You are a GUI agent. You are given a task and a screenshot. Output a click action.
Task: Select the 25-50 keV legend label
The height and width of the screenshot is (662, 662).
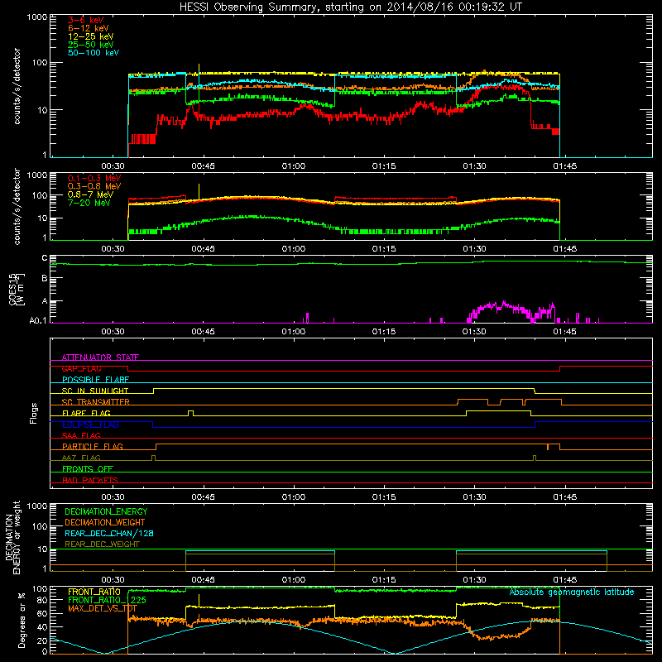[x=91, y=45]
